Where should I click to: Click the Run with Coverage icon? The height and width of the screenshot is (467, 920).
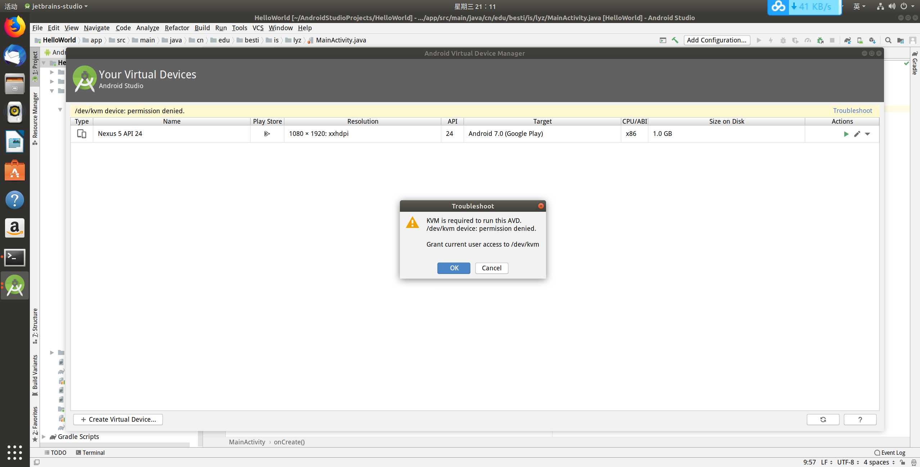795,40
